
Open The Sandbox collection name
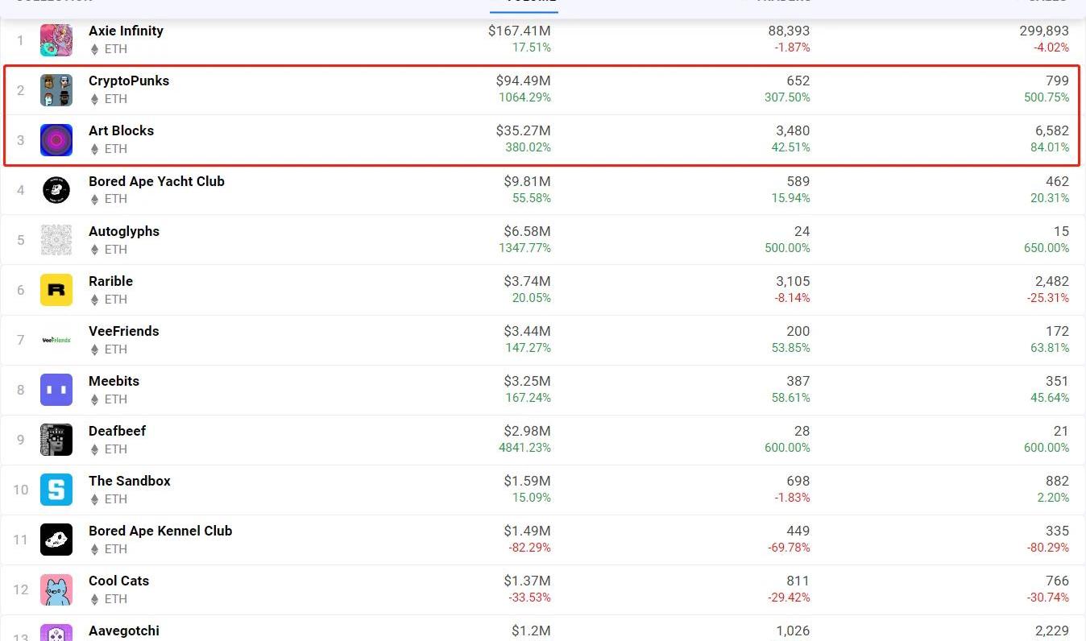130,481
